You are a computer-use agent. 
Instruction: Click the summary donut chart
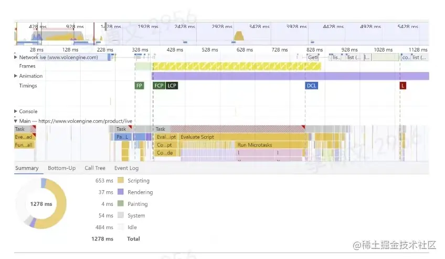click(x=41, y=204)
